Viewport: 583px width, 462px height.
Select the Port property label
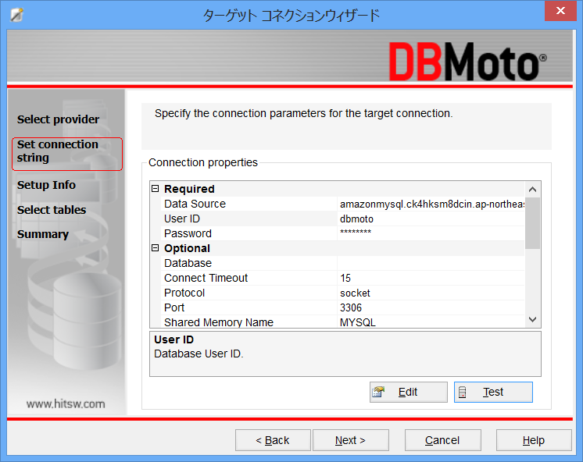coord(174,308)
